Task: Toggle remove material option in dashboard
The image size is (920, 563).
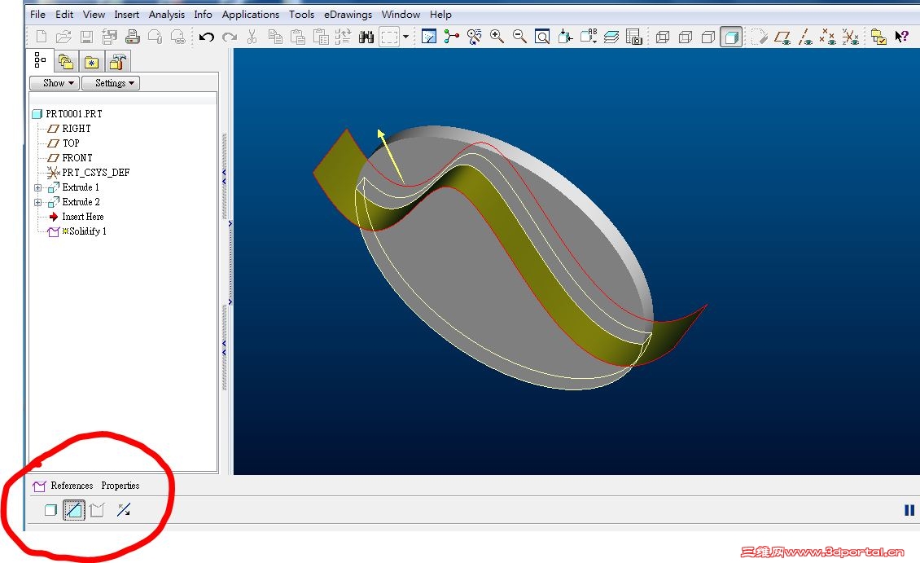Action: coord(74,510)
